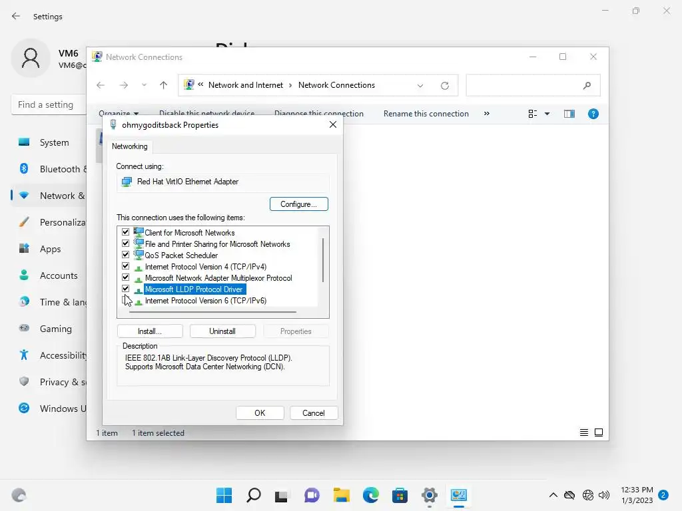Uncheck QoS Packet Scheduler
The image size is (682, 511).
(126, 255)
